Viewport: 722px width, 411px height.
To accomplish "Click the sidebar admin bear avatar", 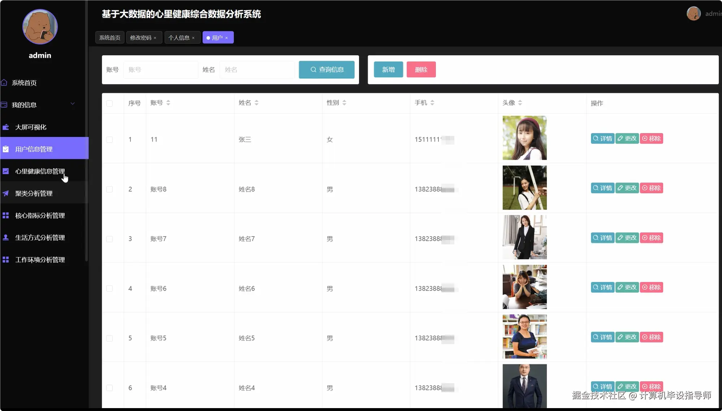I will pos(40,27).
